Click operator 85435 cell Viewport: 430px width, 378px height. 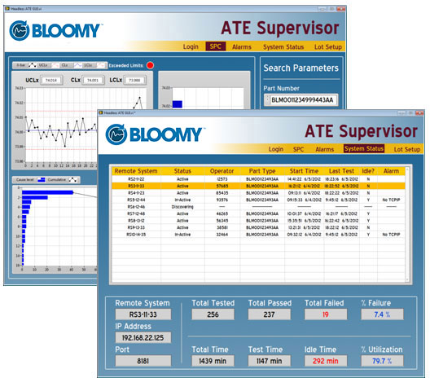[x=222, y=193]
